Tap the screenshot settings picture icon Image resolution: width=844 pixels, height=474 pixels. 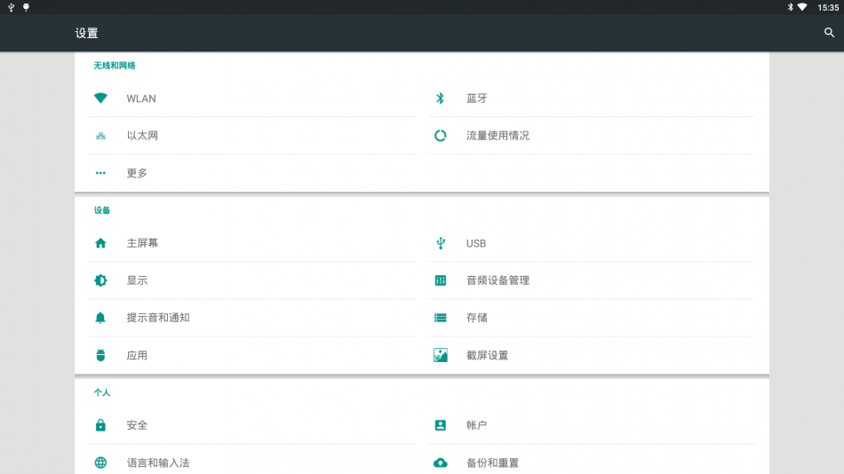tap(441, 355)
